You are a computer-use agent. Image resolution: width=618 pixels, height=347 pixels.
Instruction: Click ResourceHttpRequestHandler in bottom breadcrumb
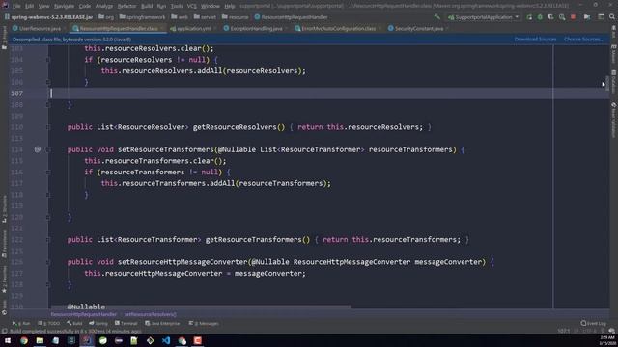[84, 315]
